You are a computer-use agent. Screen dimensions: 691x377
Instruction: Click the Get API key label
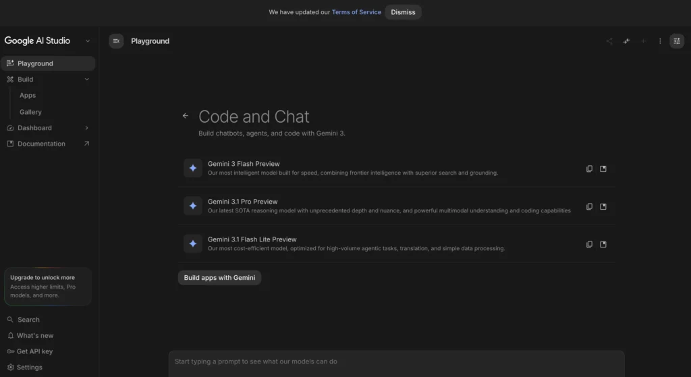tap(35, 351)
